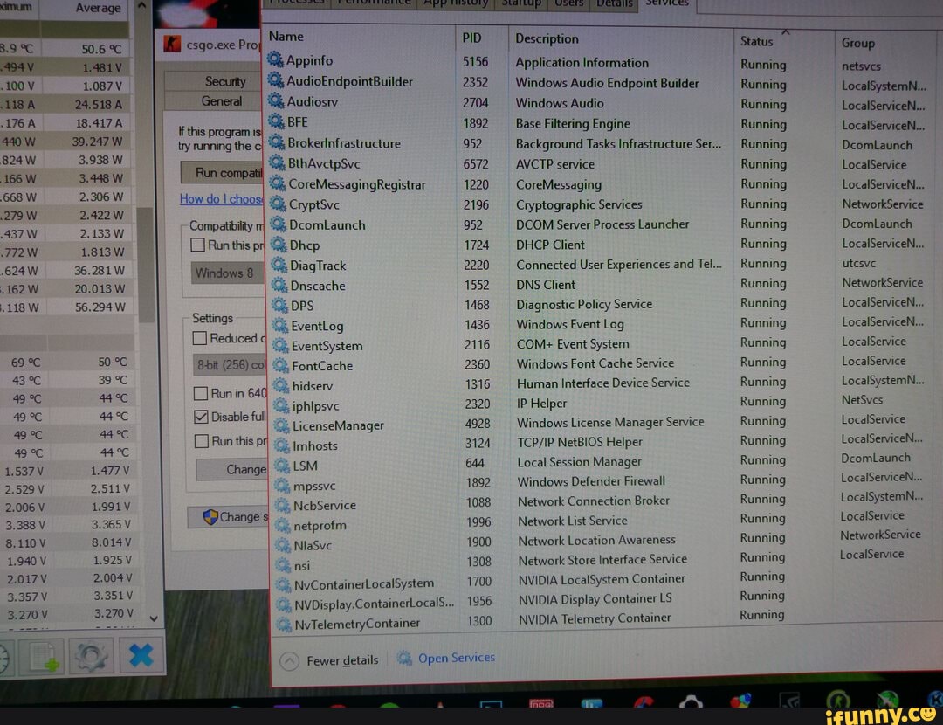Click the CoreMessagingRegistrar gear icon

pos(278,183)
